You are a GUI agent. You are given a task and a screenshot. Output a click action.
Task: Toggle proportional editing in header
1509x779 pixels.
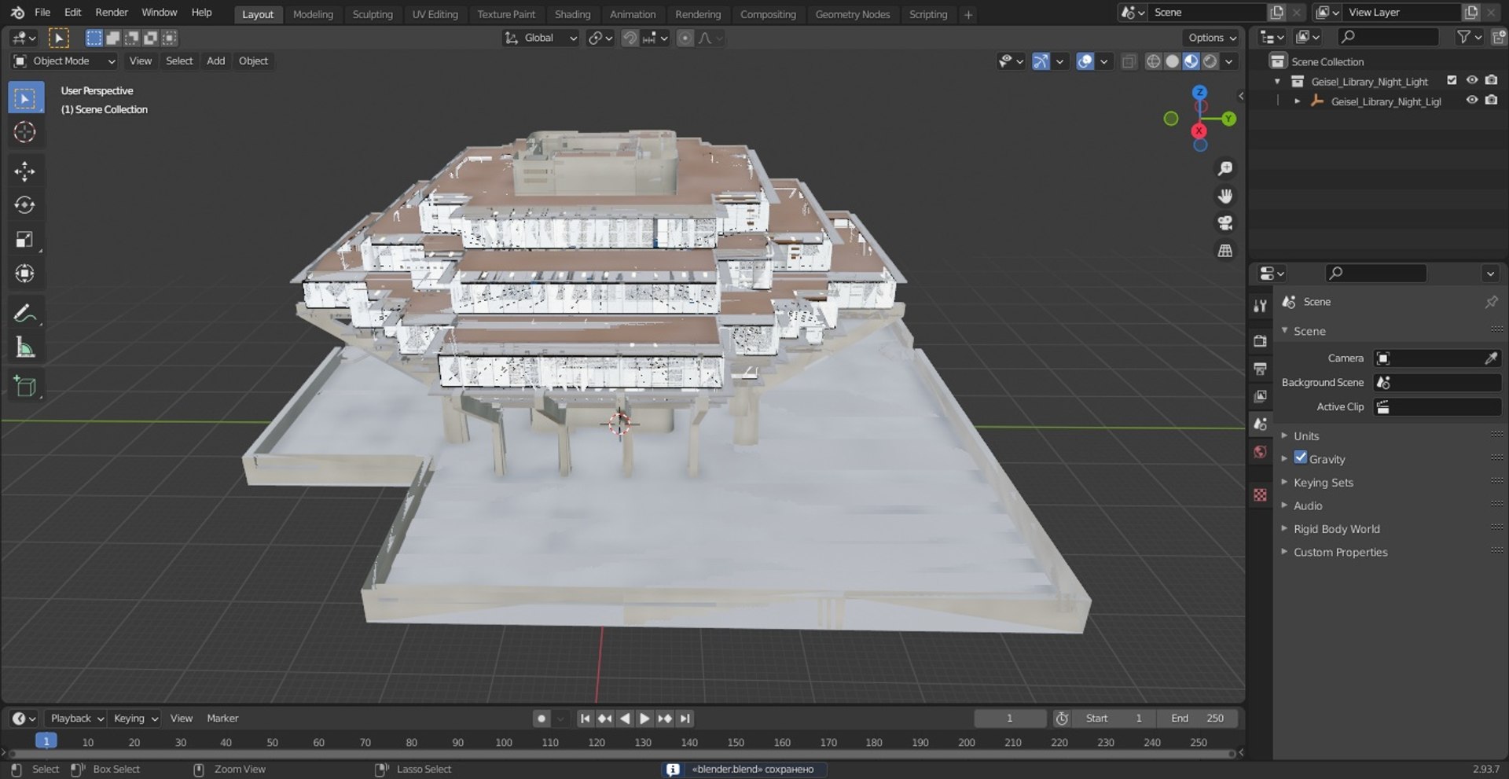(685, 38)
